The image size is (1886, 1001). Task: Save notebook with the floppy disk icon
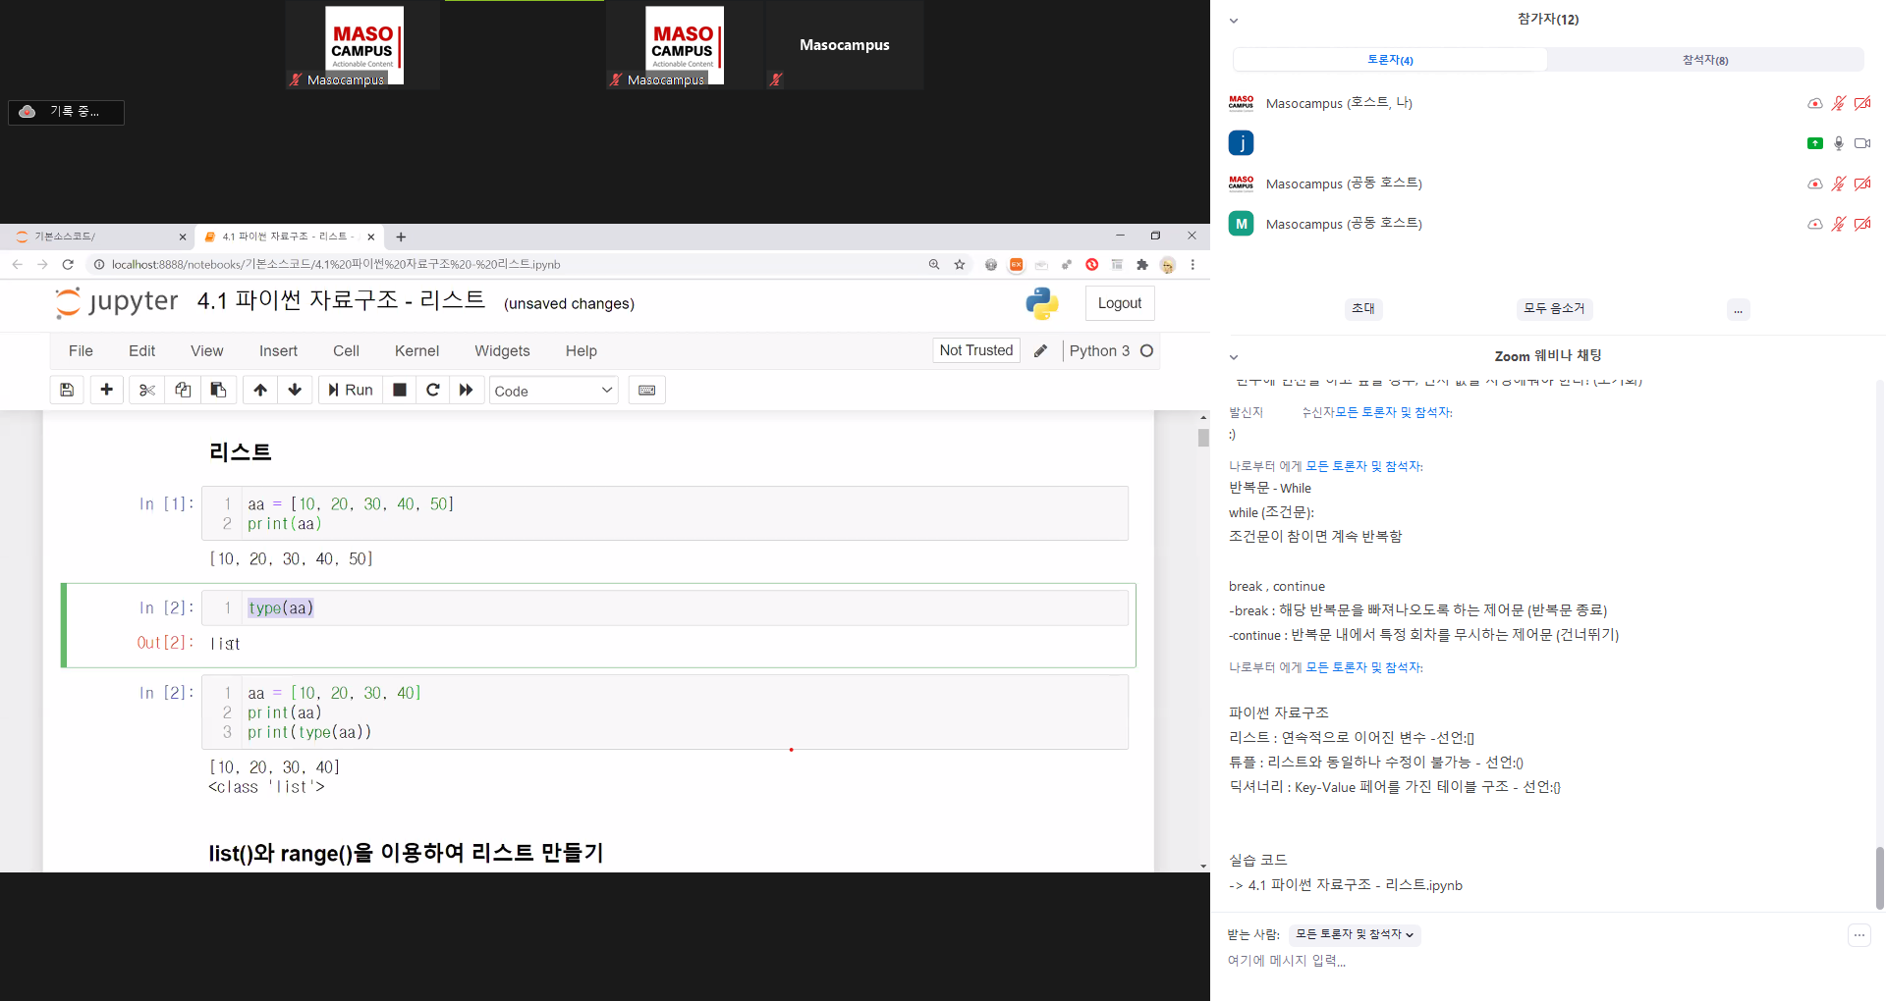[x=67, y=390]
